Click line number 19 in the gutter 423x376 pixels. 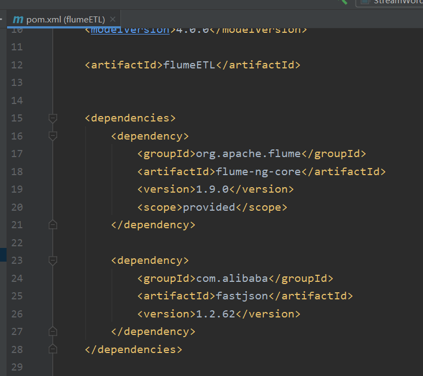[x=17, y=189]
